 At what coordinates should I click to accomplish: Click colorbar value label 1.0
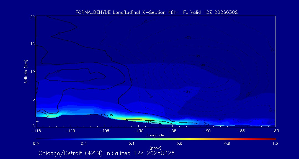click(275, 144)
